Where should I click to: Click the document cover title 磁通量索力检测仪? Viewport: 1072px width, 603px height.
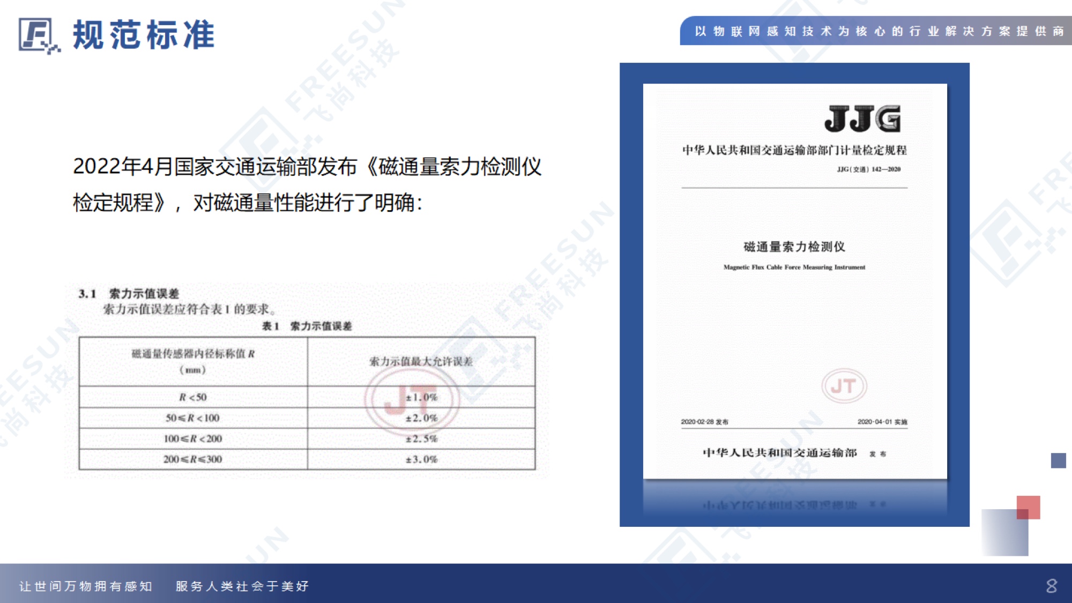(x=794, y=247)
